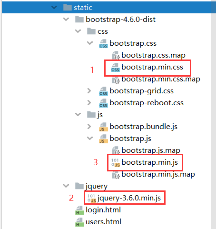Image resolution: width=216 pixels, height=229 pixels.
Task: Click the bootstrap-4.6.0-dist folder icon
Action: tap(79, 19)
